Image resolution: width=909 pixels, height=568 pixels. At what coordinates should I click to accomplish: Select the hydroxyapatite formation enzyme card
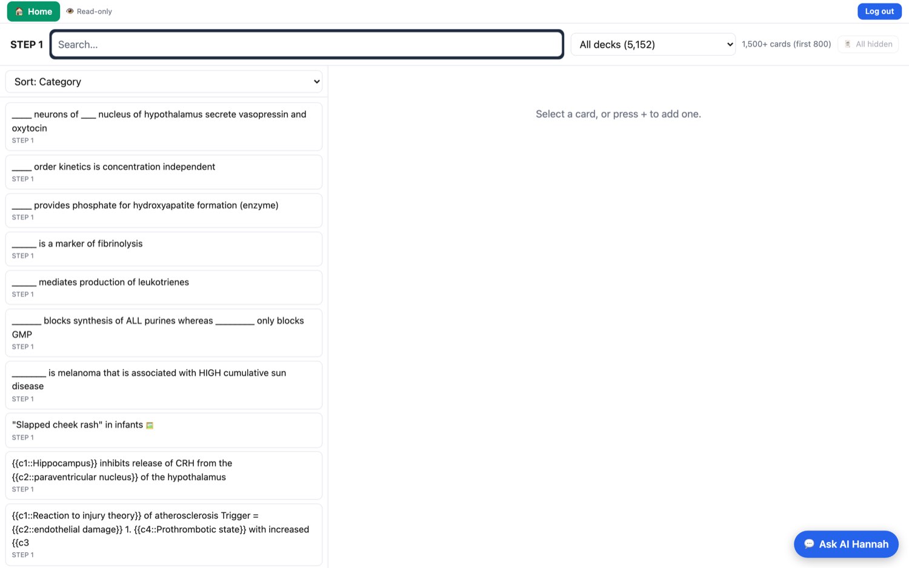tap(164, 210)
